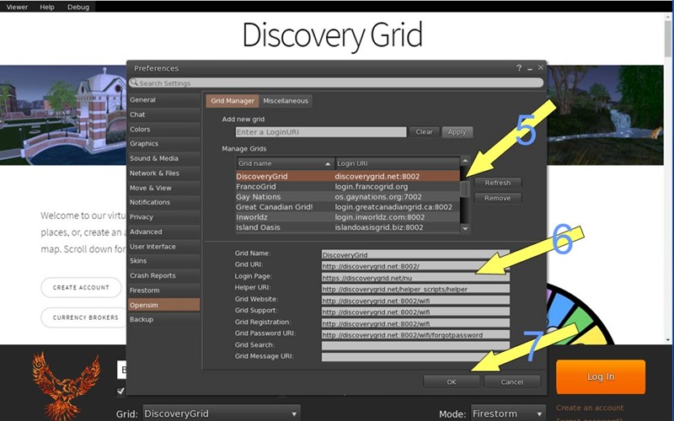Select the Opensim preferences section

point(163,305)
